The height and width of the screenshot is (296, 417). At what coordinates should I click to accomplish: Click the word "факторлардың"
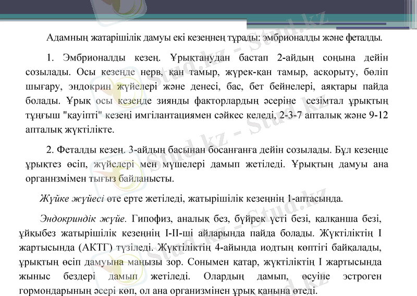pyautogui.click(x=226, y=101)
